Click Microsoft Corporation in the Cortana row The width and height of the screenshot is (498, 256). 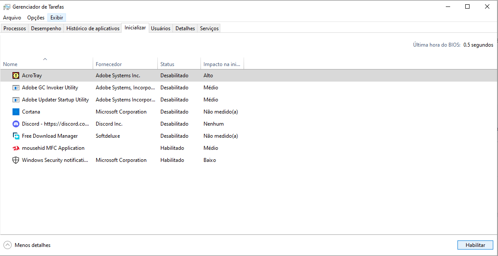coord(121,112)
